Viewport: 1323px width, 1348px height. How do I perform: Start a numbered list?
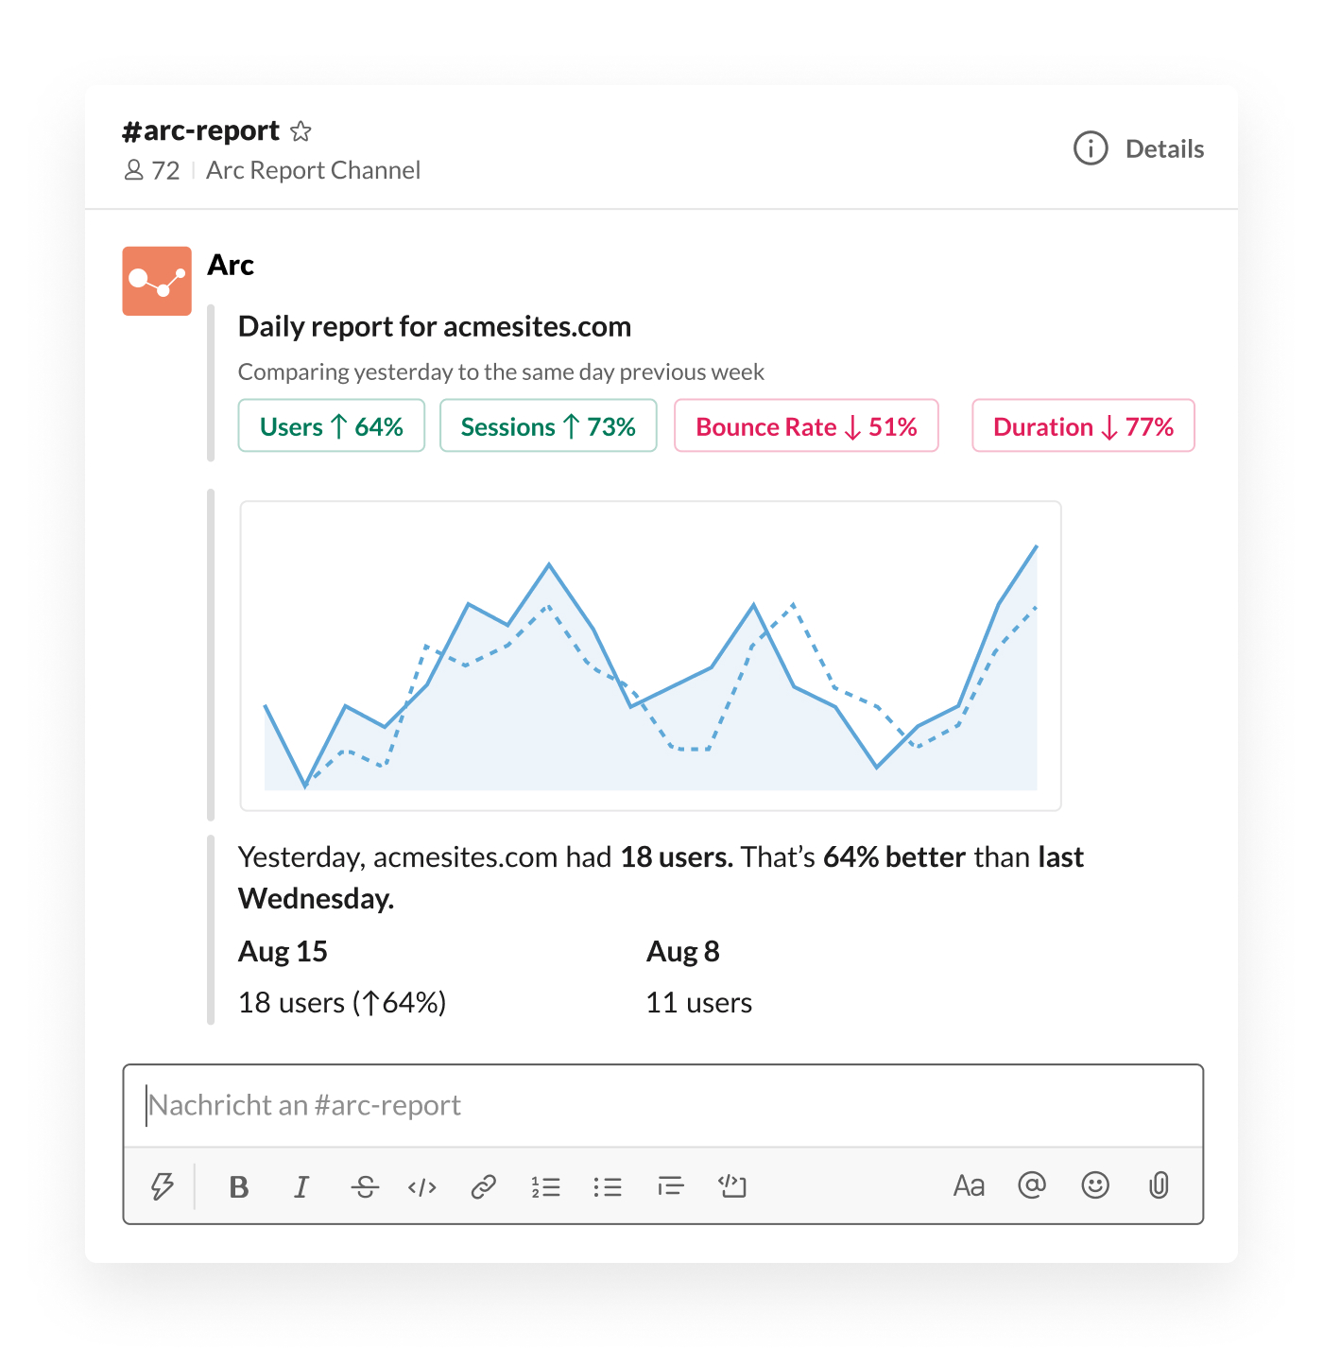tap(546, 1186)
